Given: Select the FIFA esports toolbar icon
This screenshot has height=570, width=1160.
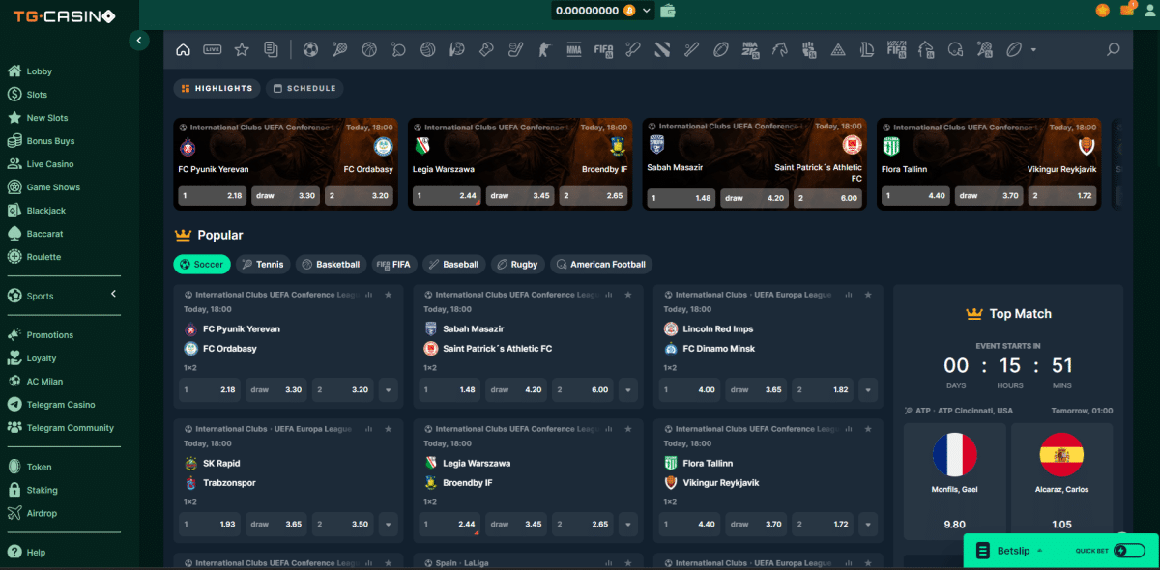Looking at the screenshot, I should 603,49.
